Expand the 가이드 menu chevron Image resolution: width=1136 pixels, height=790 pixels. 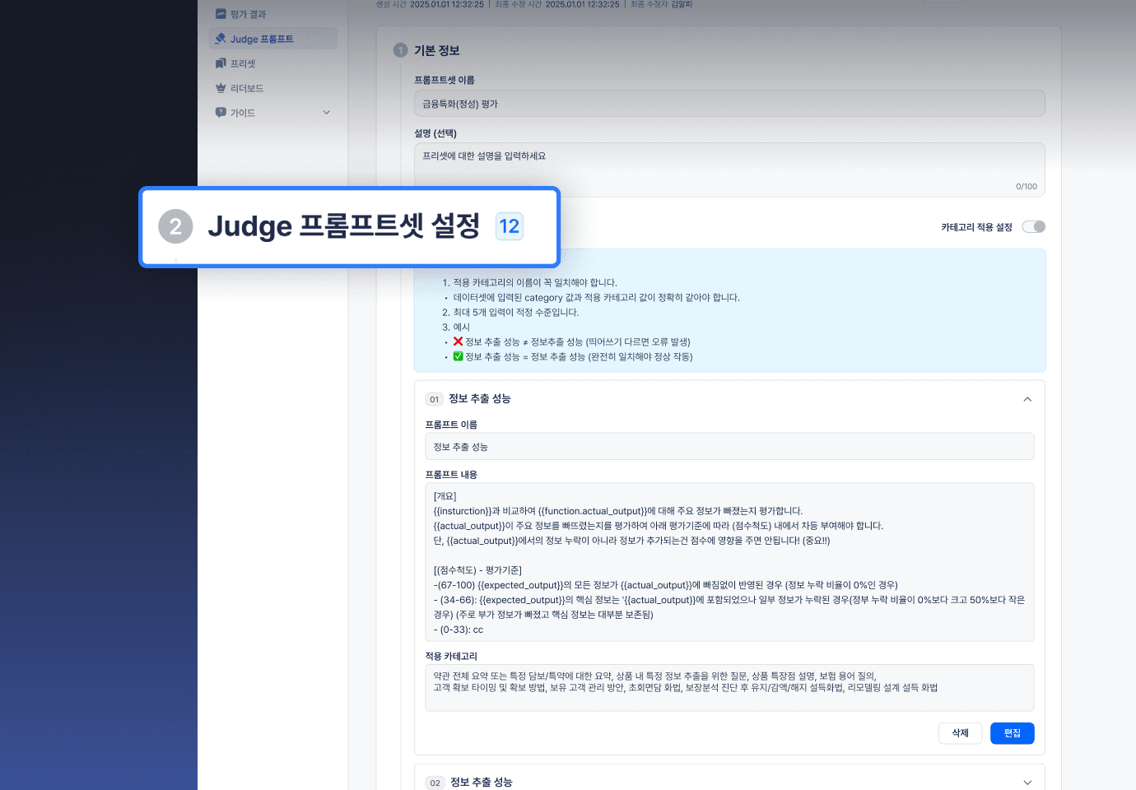(x=327, y=113)
